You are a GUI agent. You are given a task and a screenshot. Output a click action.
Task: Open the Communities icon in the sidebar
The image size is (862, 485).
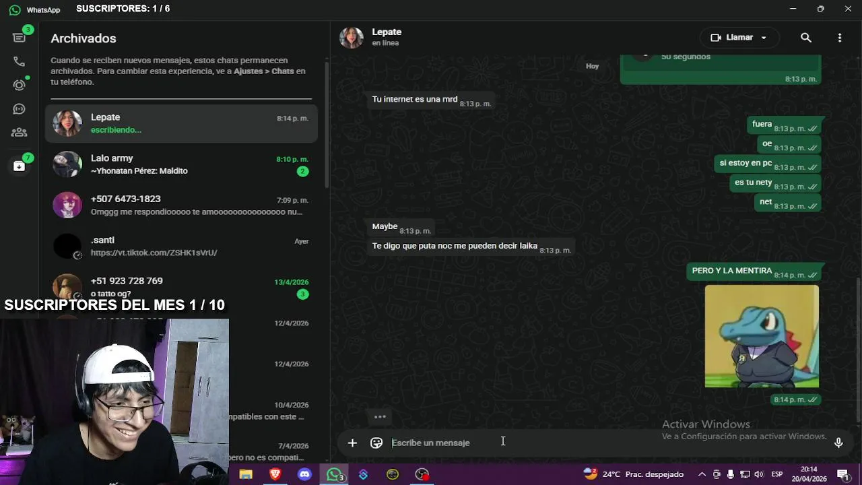coord(19,132)
